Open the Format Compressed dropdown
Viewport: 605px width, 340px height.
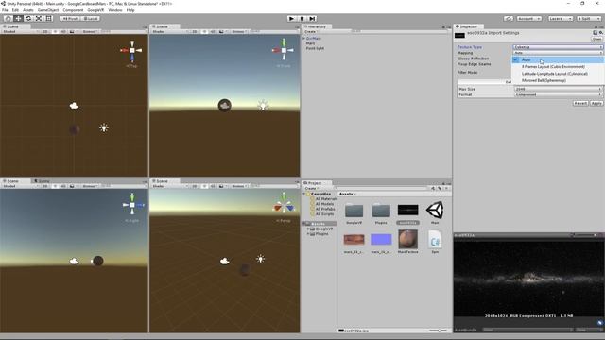point(558,94)
